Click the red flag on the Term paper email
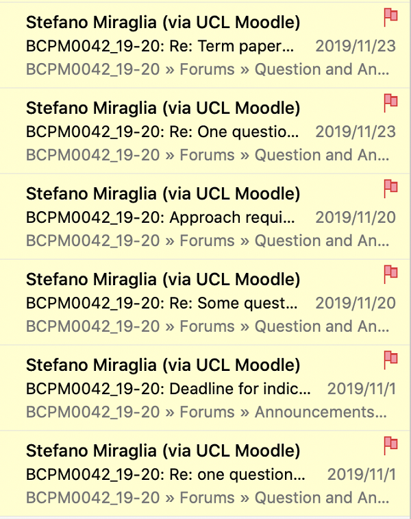Image resolution: width=411 pixels, height=519 pixels. [x=390, y=18]
